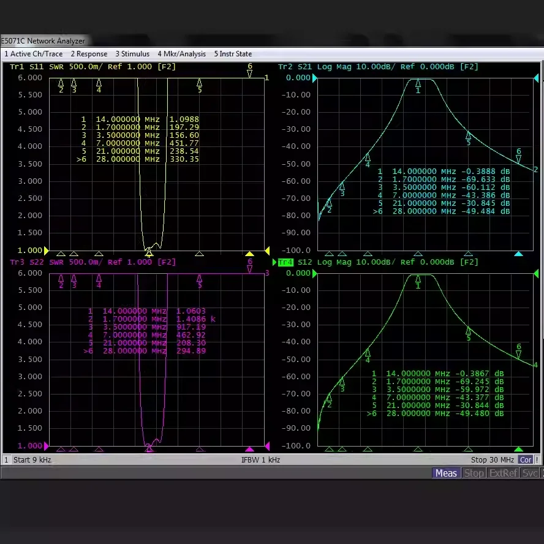544x544 pixels.
Task: Click the Cor correction status indicator
Action: pyautogui.click(x=525, y=459)
